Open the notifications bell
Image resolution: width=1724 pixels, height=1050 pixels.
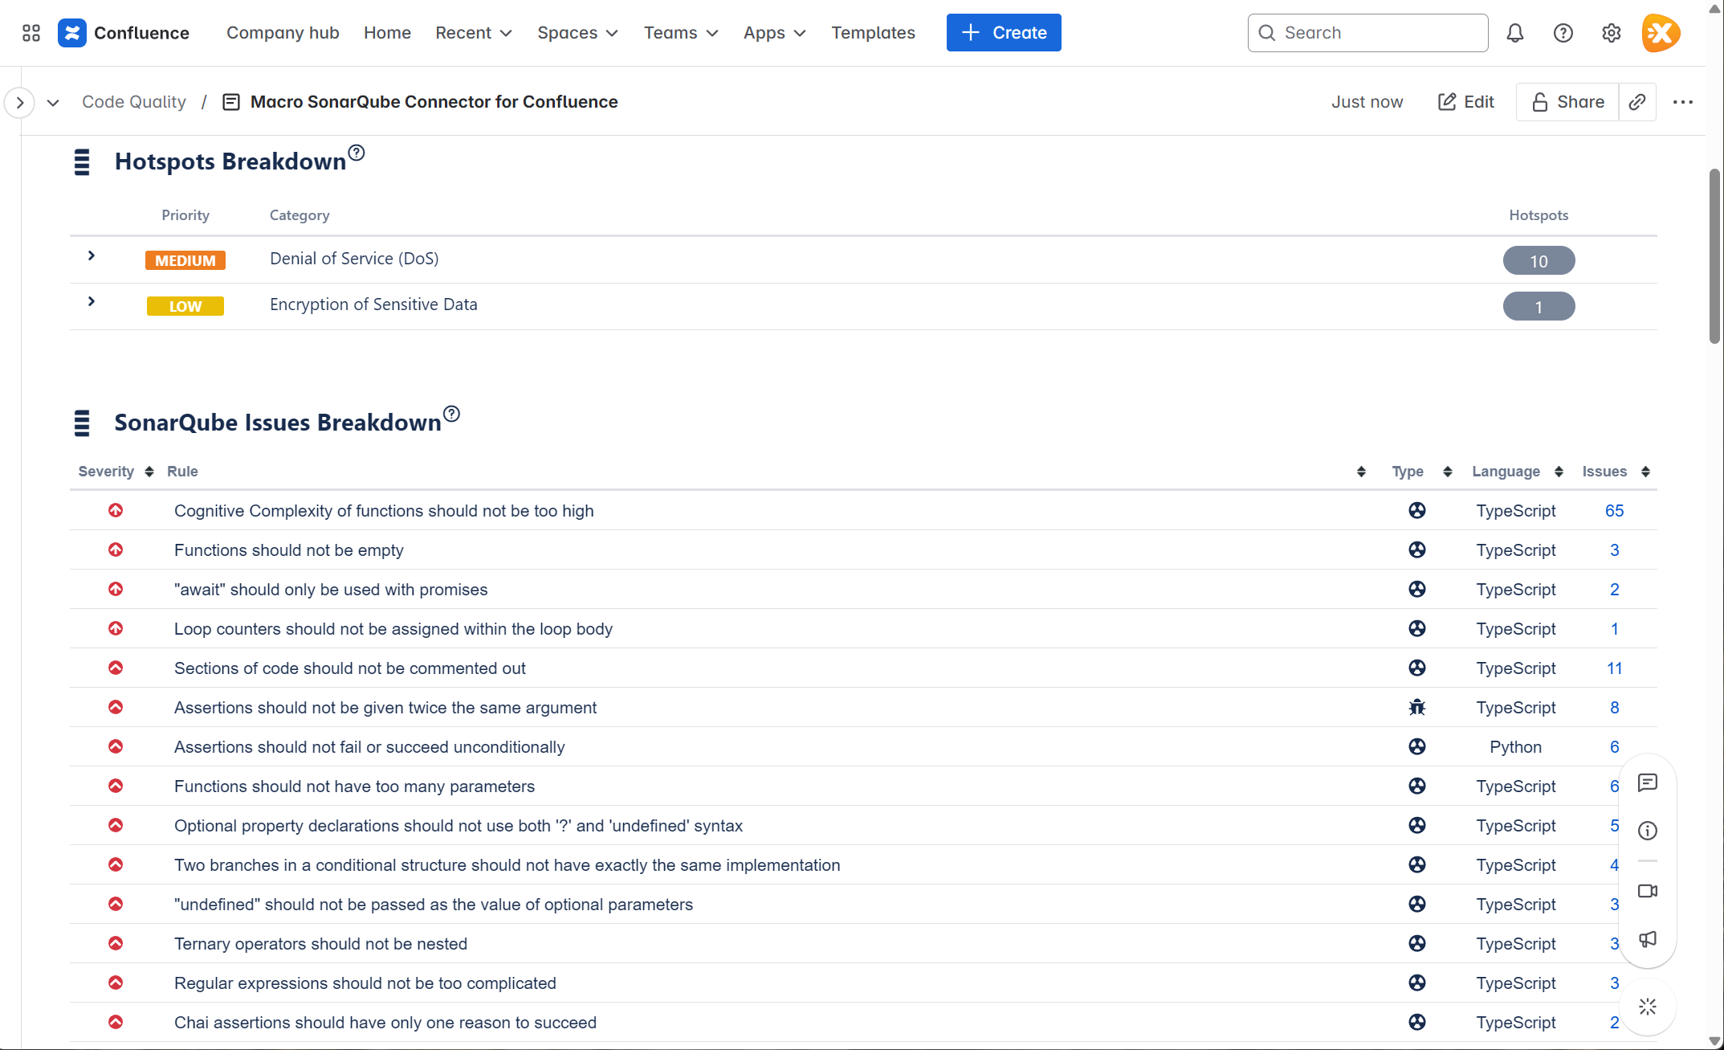click(x=1515, y=33)
